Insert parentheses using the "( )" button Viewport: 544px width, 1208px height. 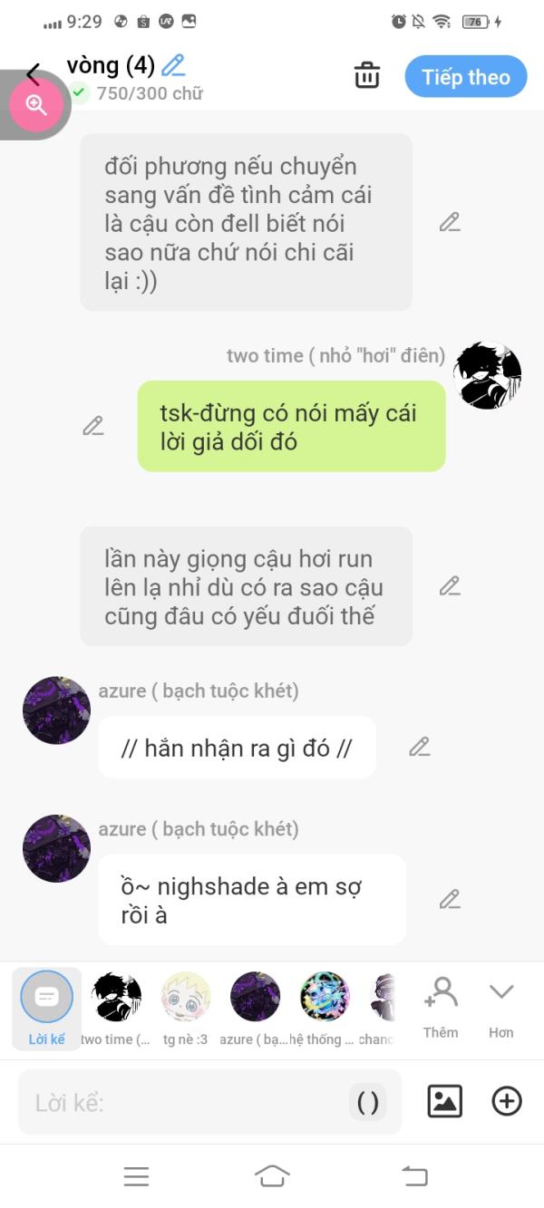[368, 1102]
